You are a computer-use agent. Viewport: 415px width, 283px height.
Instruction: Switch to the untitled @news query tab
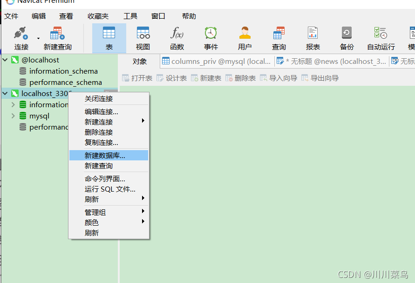pyautogui.click(x=331, y=62)
